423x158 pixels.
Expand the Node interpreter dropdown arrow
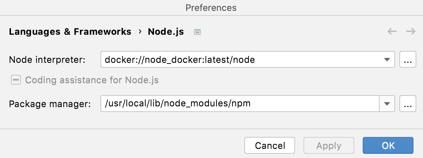[x=387, y=60]
